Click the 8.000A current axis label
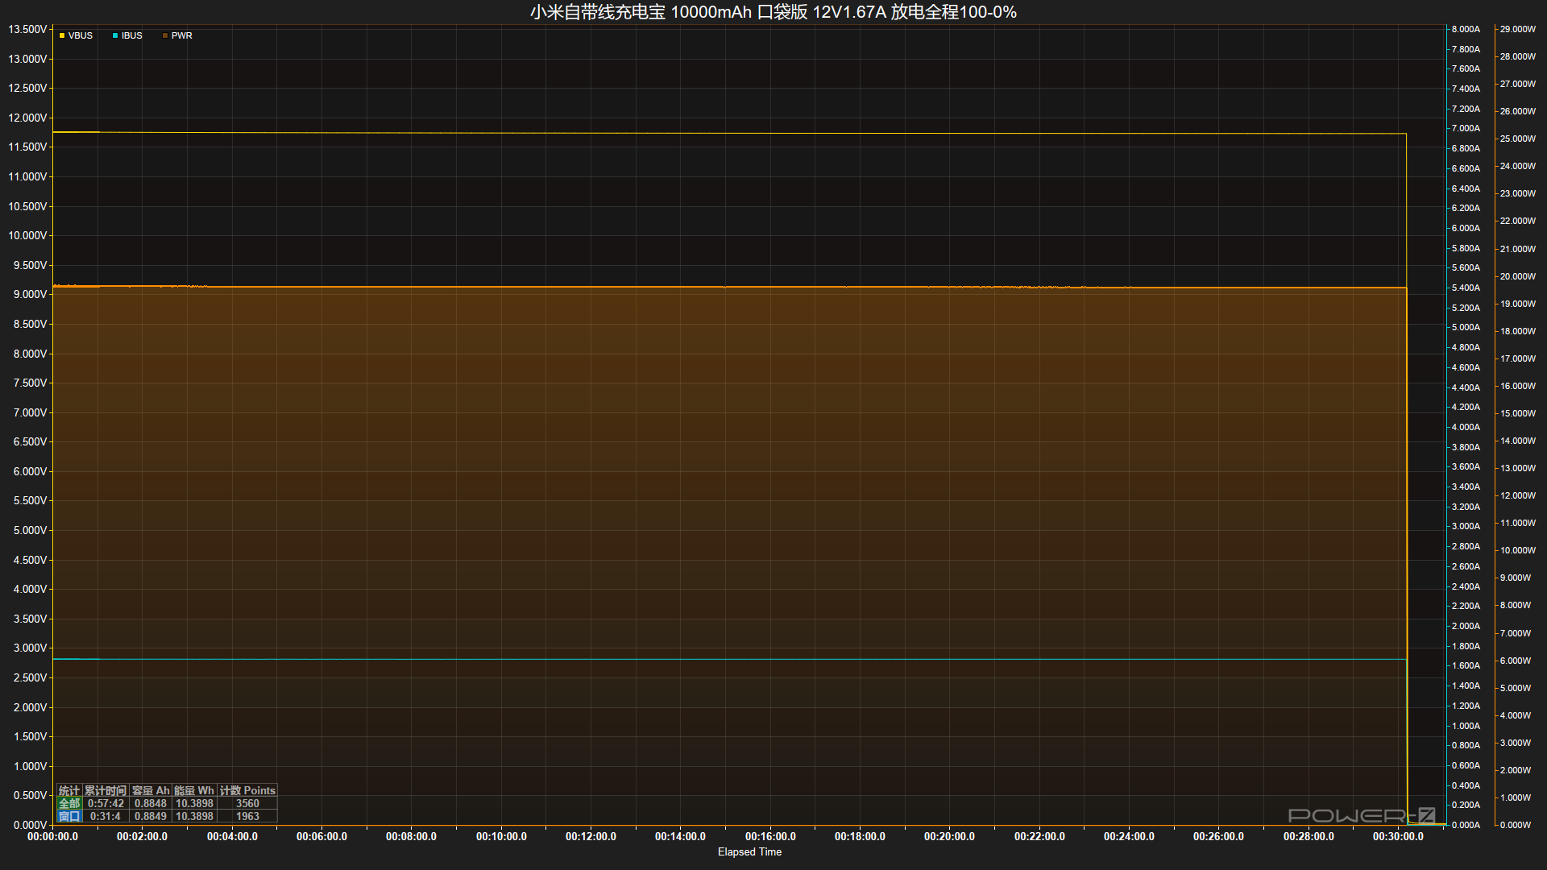This screenshot has height=870, width=1547. [1466, 29]
